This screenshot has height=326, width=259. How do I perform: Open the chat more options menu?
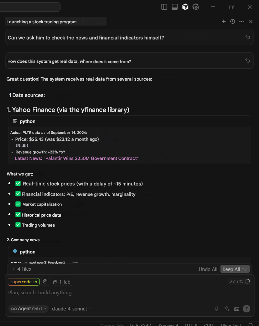[242, 21]
